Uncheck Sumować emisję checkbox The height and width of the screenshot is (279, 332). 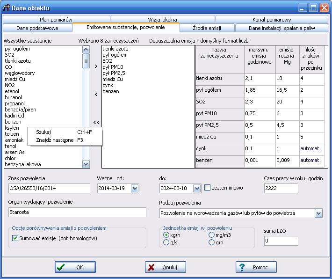pyautogui.click(x=15, y=238)
